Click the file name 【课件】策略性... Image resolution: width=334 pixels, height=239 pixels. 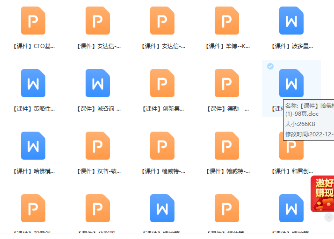pyautogui.click(x=34, y=109)
